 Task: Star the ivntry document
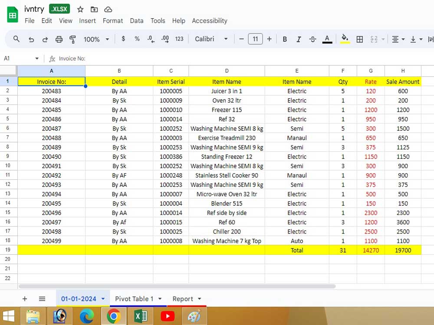80,10
